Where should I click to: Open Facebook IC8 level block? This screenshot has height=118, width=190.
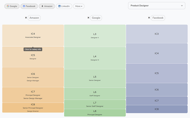tap(157, 109)
